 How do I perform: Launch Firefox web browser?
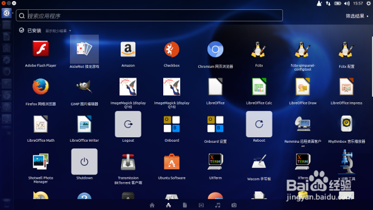[x=41, y=86]
